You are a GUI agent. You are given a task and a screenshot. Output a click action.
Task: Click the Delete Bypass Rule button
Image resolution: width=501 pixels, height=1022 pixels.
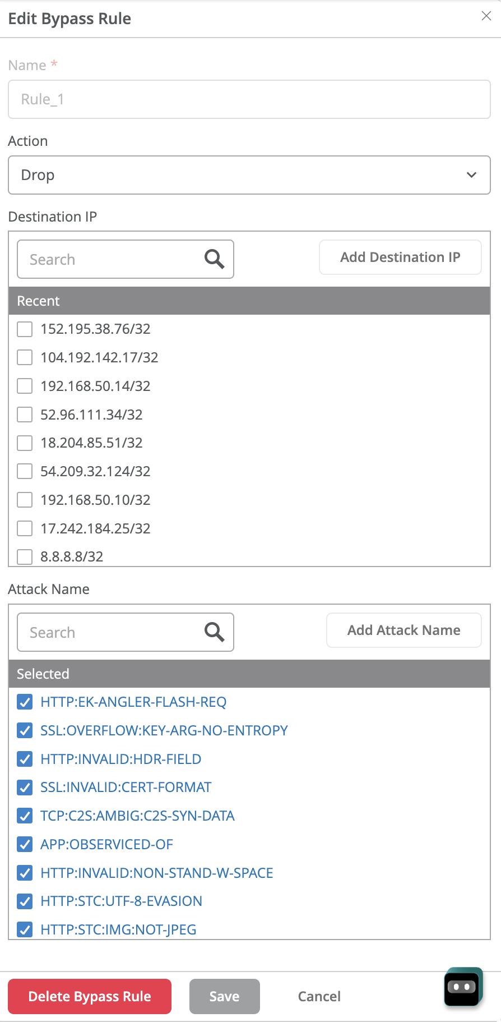pos(90,996)
